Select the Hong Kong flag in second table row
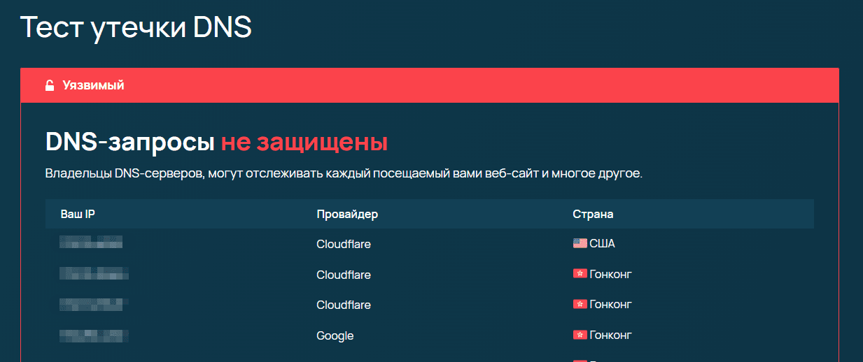 coord(580,274)
